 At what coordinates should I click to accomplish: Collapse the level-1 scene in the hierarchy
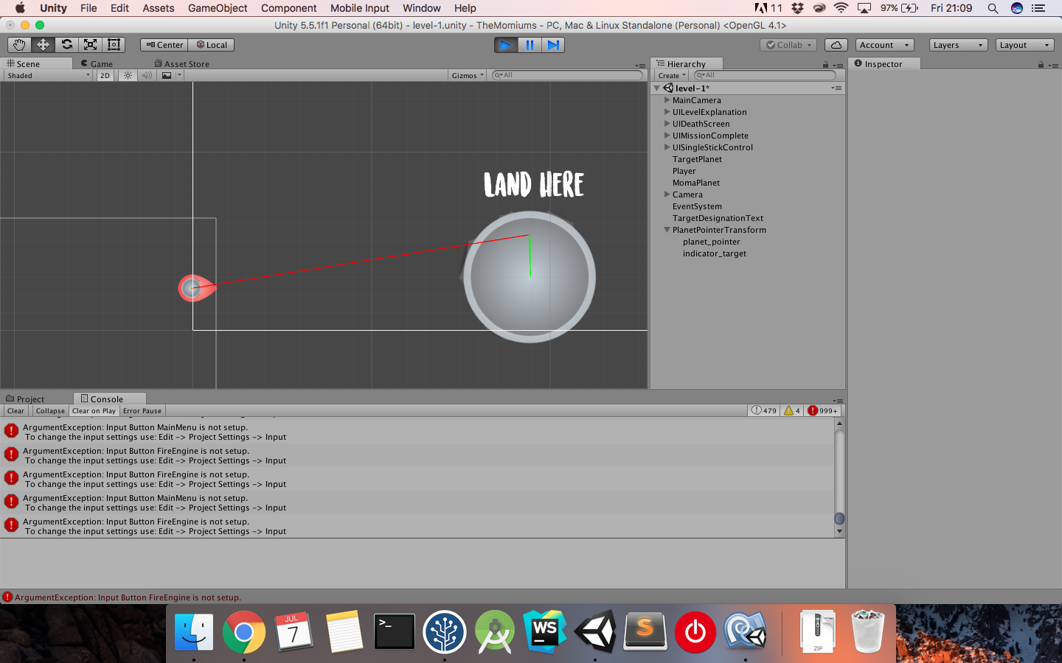(x=657, y=88)
